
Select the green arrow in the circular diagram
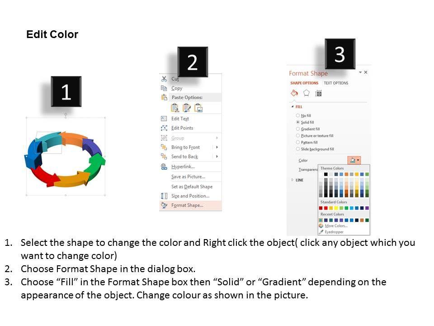[97, 164]
